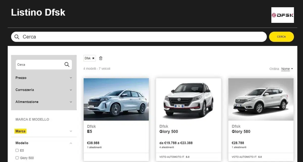Open the Glory 500 car photo
Image resolution: width=303 pixels, height=162 pixels.
pos(189,99)
